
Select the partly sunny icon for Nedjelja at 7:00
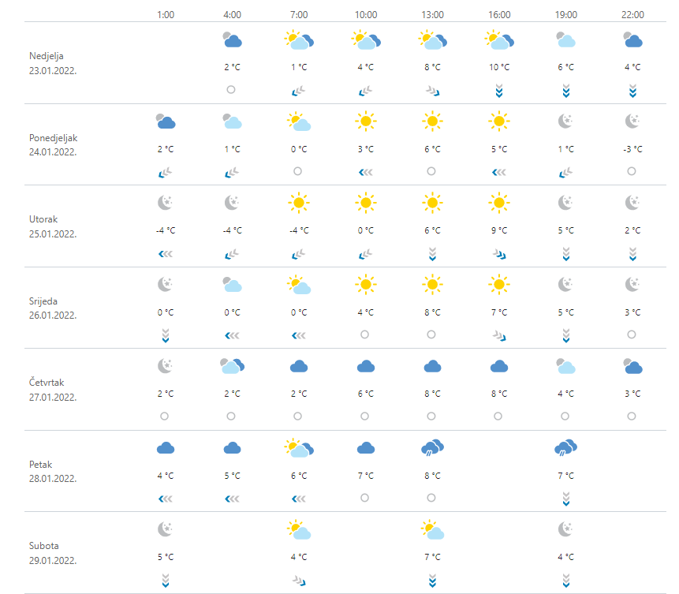pyautogui.click(x=298, y=39)
